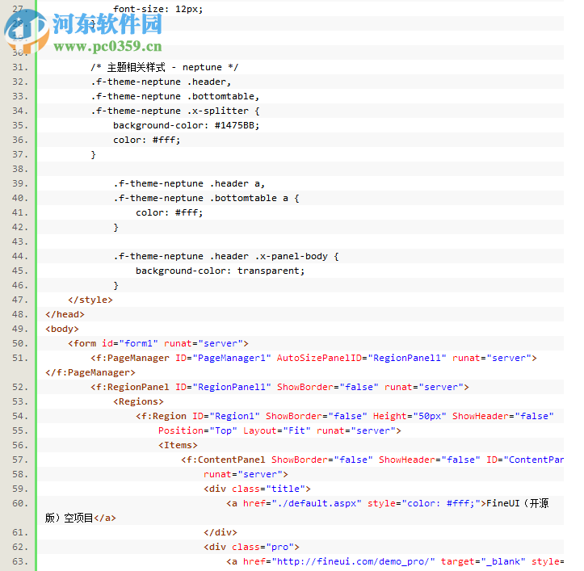Click '.f-theme-neptune .header,' on line 32

point(161,82)
